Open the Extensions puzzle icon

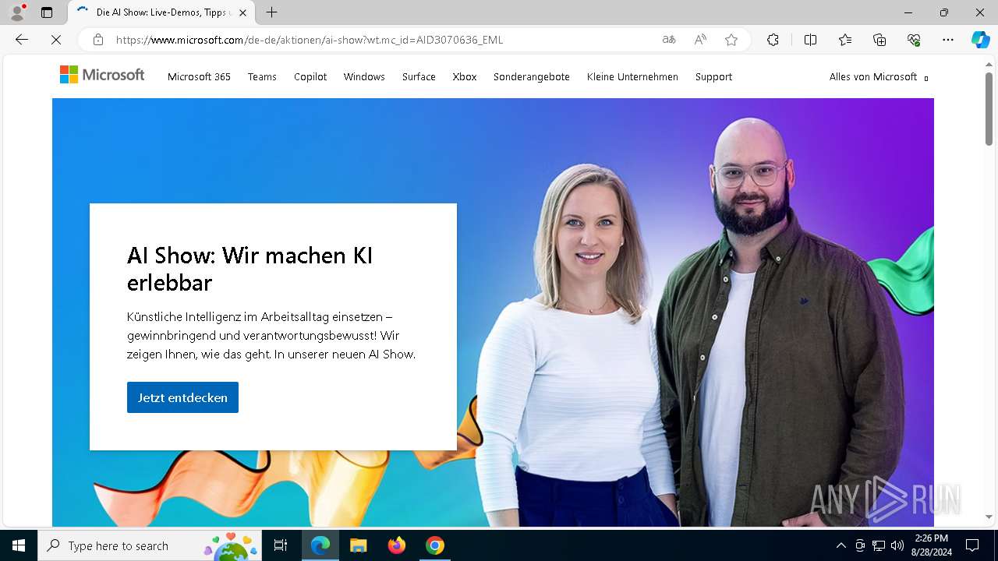pyautogui.click(x=773, y=40)
